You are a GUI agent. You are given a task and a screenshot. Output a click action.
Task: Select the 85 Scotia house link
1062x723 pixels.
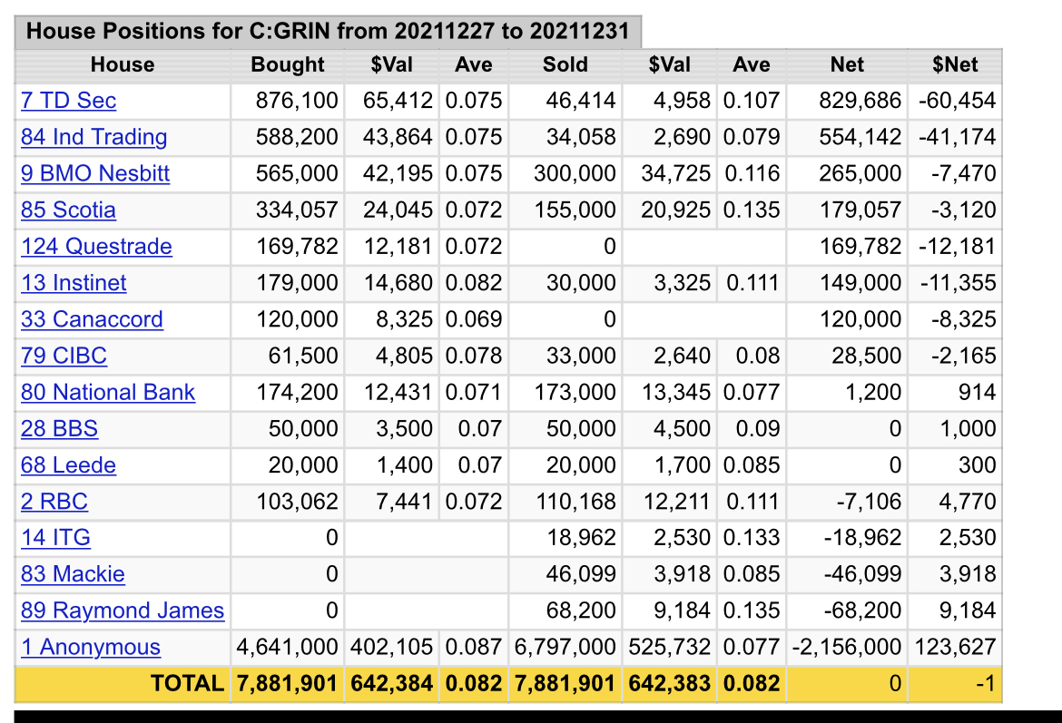[68, 210]
